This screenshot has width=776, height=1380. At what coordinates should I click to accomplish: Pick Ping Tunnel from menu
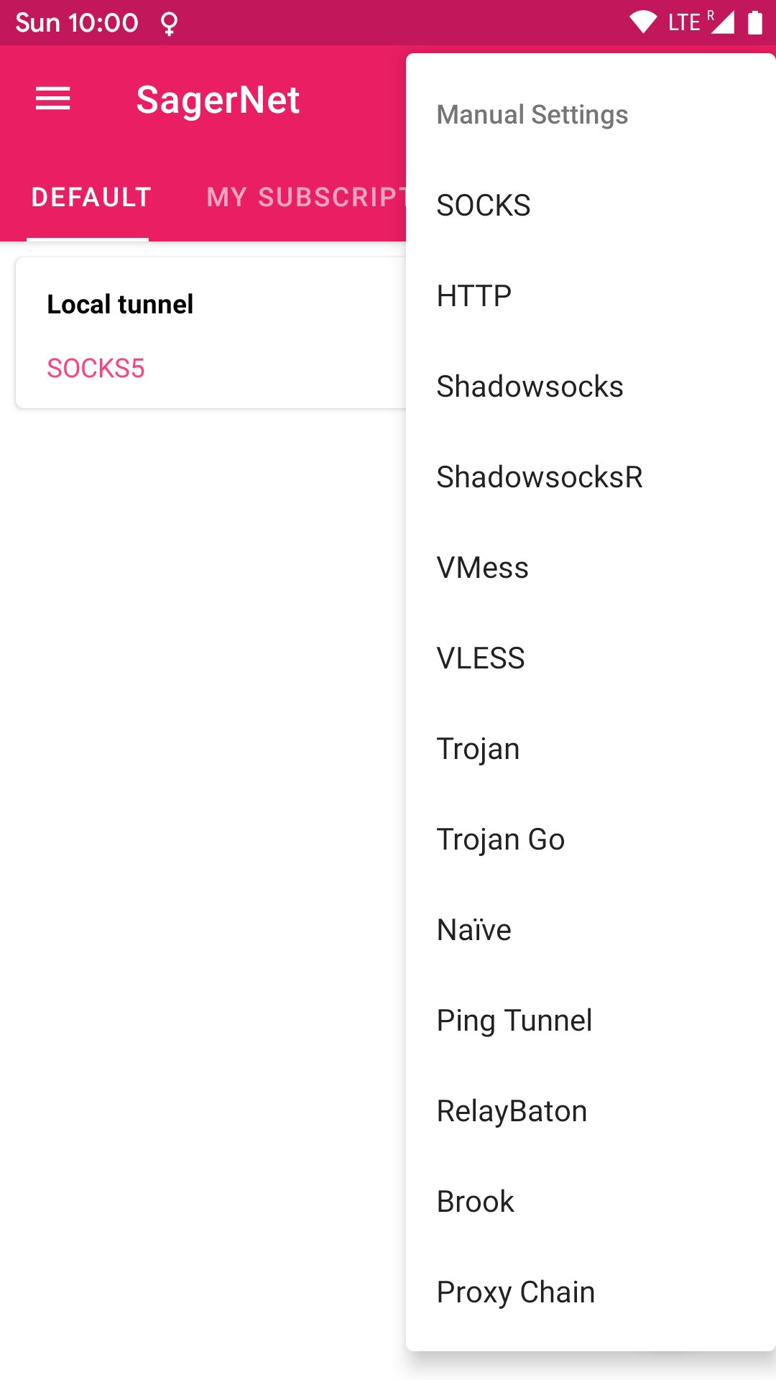(x=514, y=1021)
